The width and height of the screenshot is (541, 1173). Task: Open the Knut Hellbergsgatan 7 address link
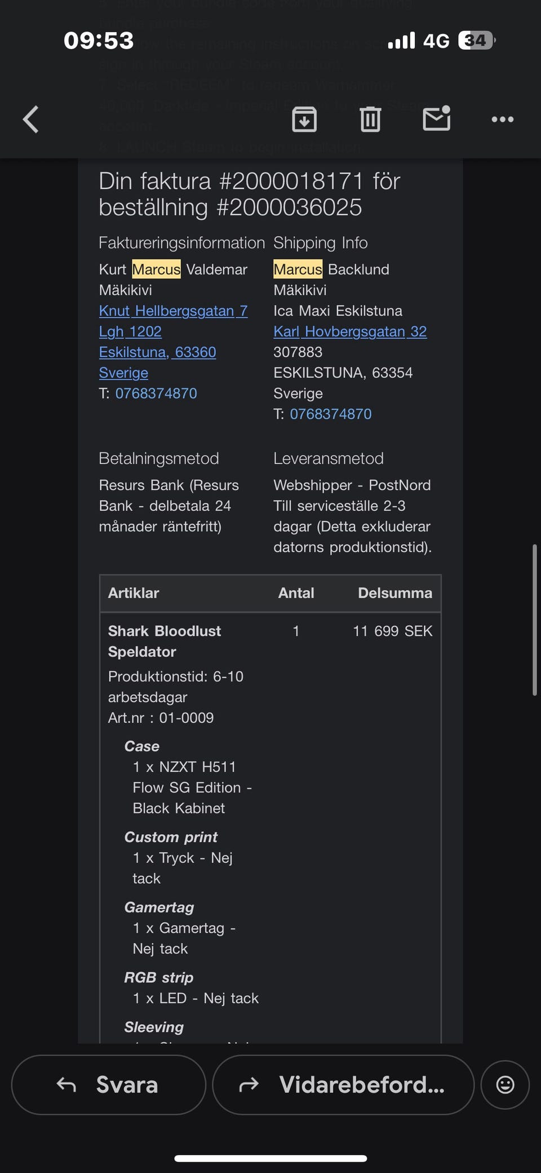point(174,311)
